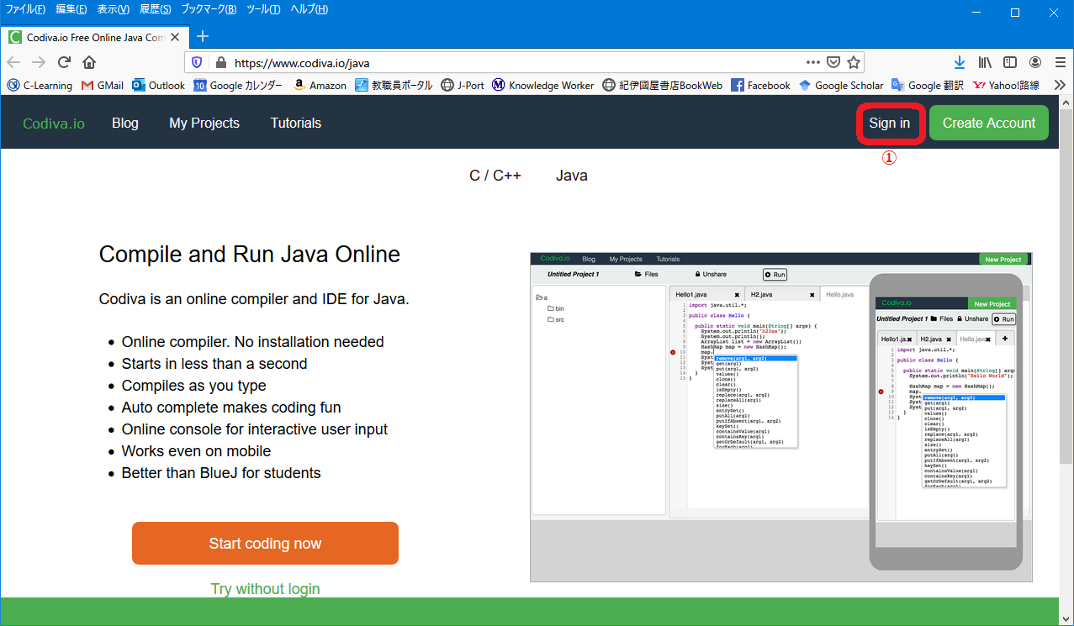
Task: Open the ツール(T) menu
Action: [263, 9]
